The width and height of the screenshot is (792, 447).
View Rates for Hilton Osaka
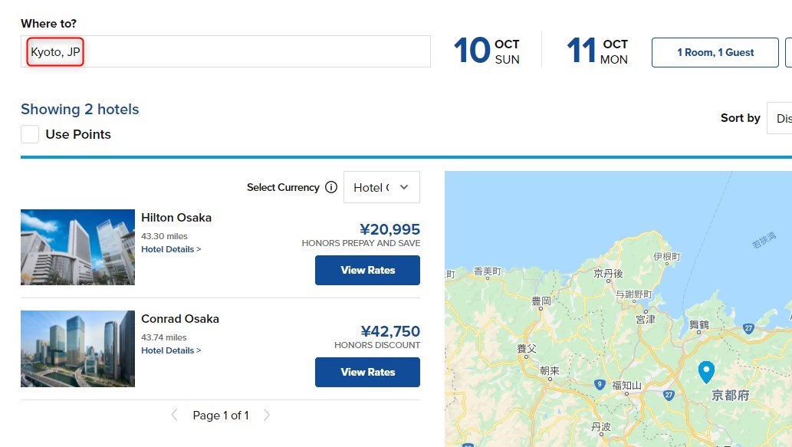pyautogui.click(x=367, y=270)
